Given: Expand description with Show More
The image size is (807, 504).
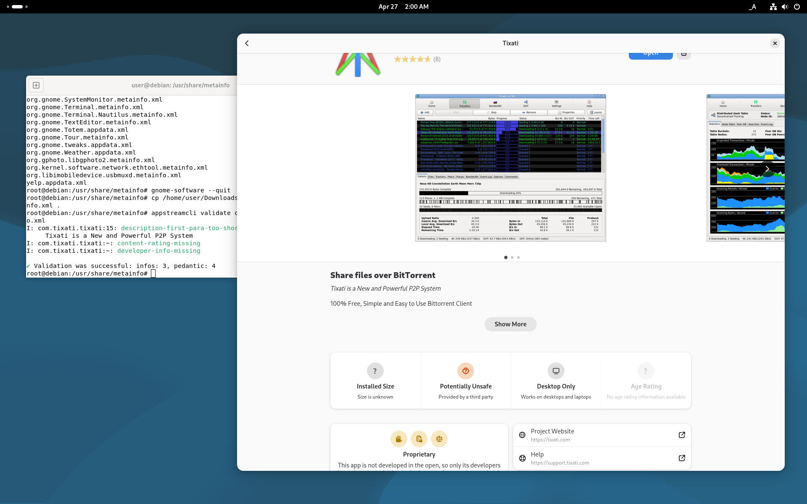Looking at the screenshot, I should point(510,324).
